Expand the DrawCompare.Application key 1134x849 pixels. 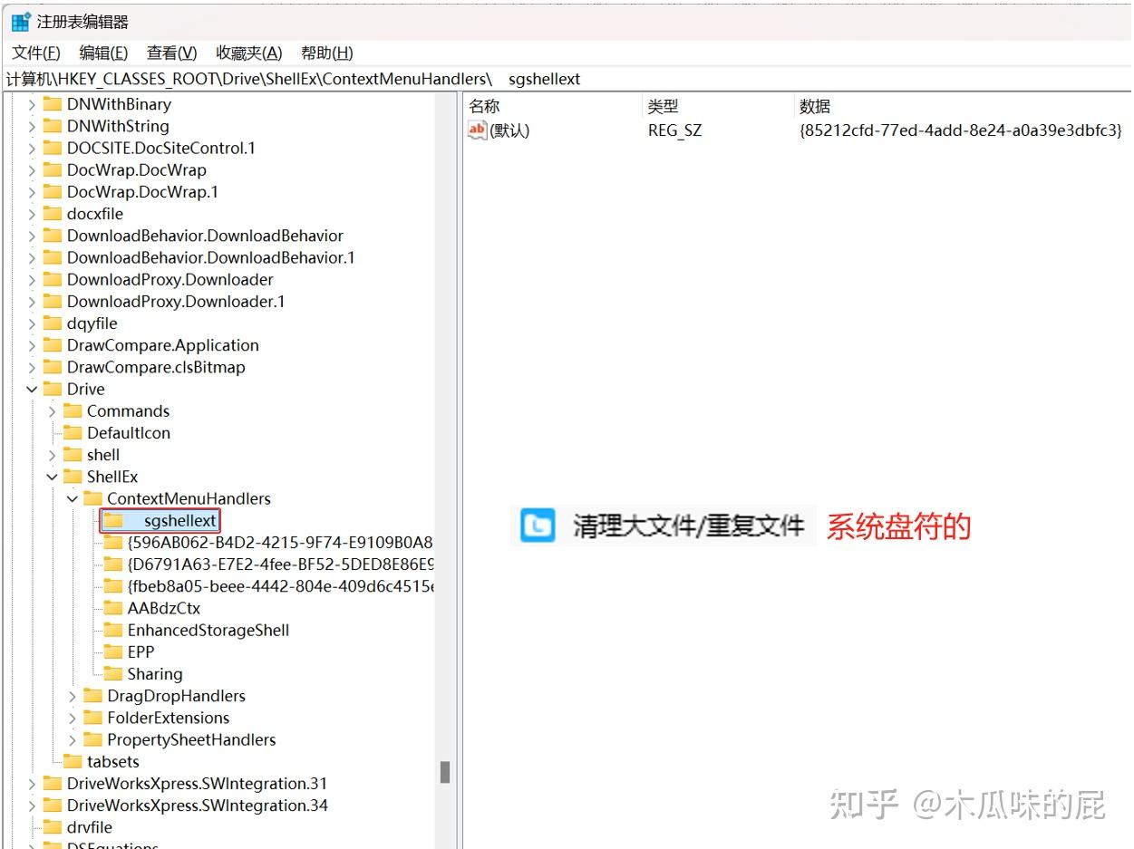(32, 345)
